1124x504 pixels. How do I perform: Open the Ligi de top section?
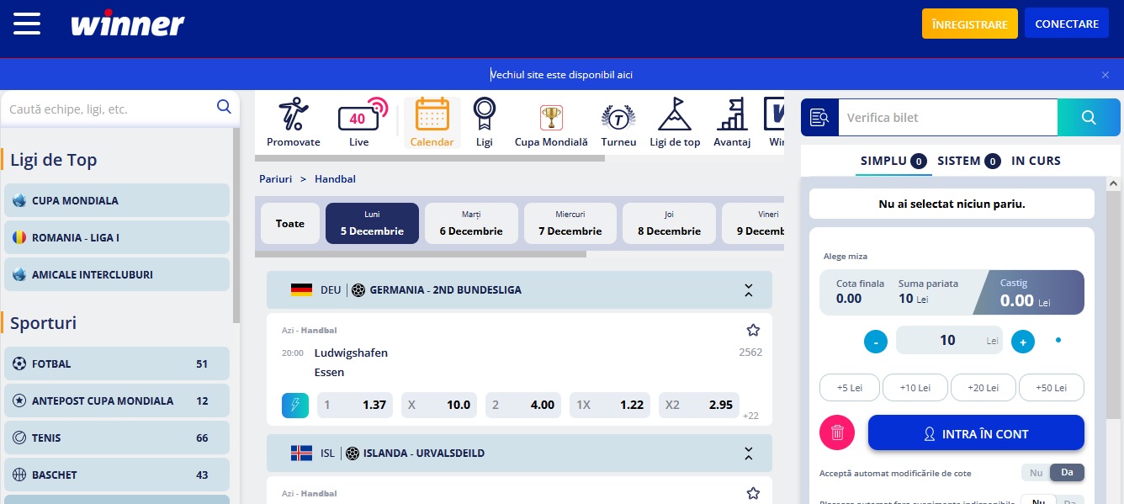coord(675,123)
